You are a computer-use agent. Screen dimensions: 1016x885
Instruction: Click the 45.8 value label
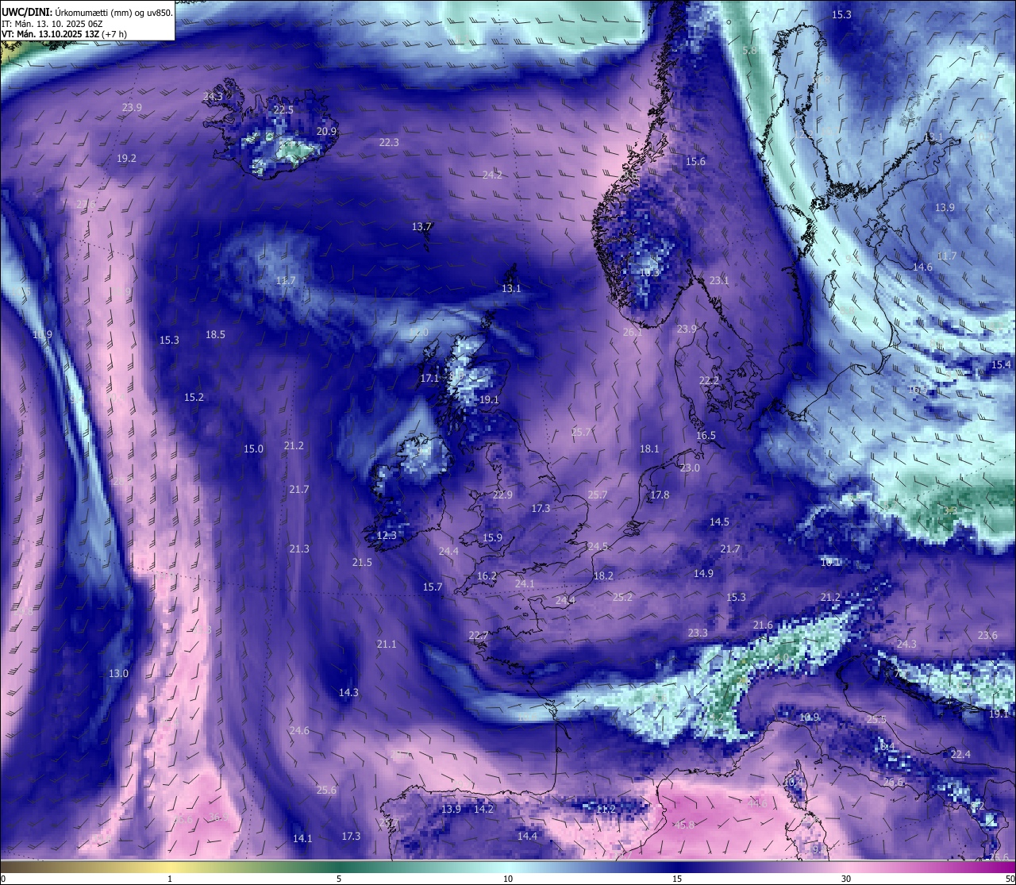[684, 825]
